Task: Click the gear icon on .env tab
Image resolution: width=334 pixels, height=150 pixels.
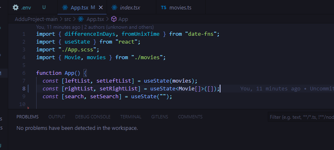Action: 16,7
